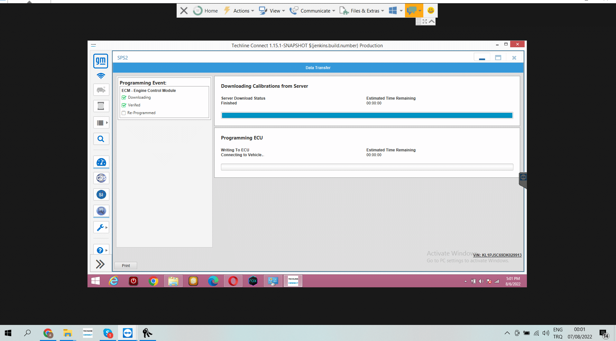Open Chrome on the remote taskbar
The height and width of the screenshot is (341, 616).
[x=153, y=281]
